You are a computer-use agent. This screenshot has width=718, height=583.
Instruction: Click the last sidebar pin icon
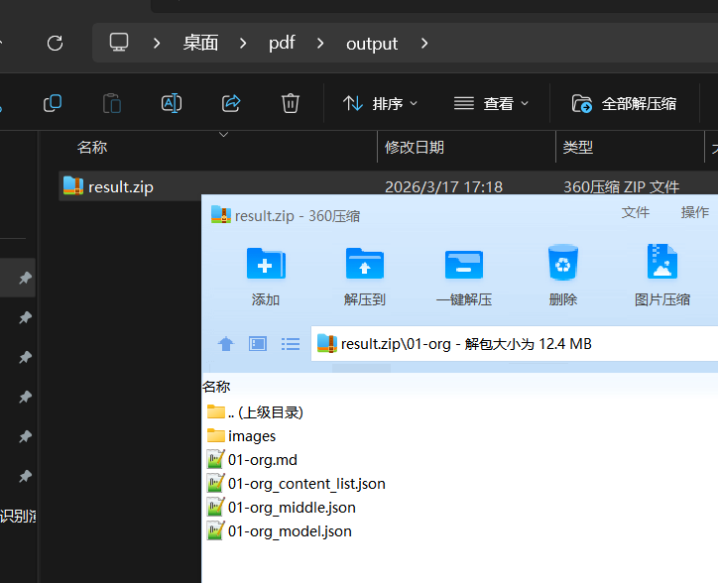coord(25,476)
